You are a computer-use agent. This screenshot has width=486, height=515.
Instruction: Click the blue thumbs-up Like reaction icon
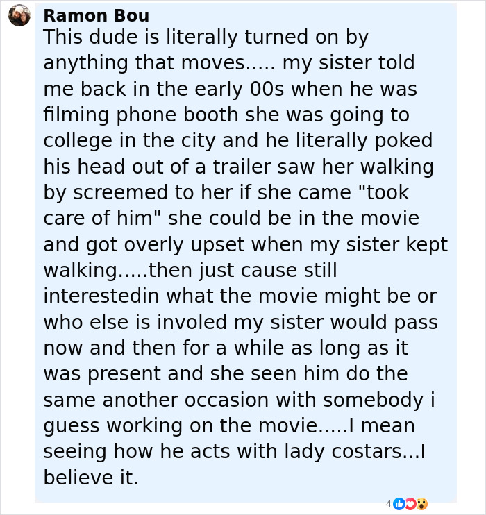click(399, 504)
